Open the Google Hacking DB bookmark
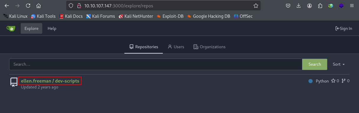This screenshot has width=359, height=113. [x=208, y=16]
